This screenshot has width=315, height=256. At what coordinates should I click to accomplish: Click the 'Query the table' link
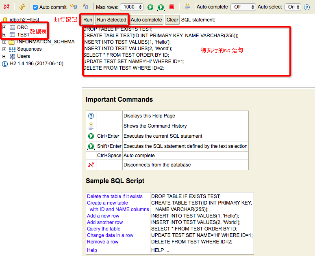[x=104, y=229]
